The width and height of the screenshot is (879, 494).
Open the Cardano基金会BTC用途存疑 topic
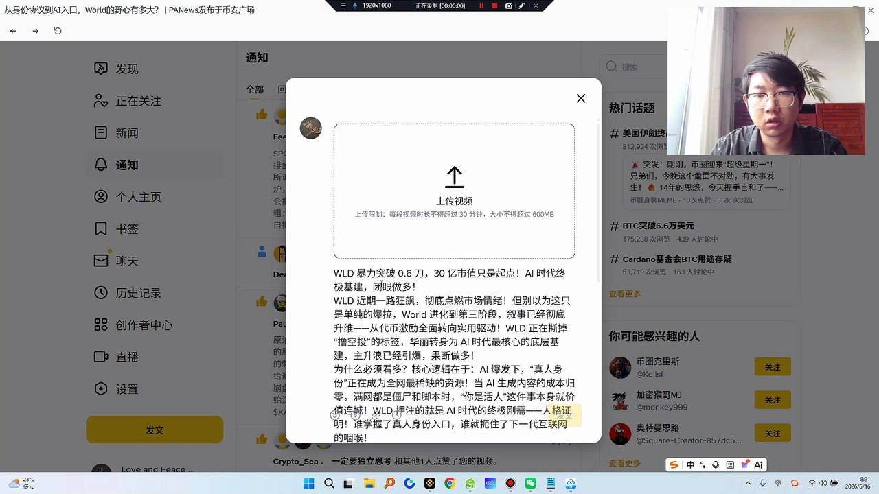[x=677, y=259]
